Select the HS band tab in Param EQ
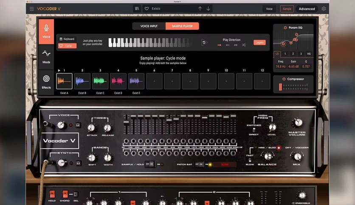This screenshot has height=205, width=355. (x=309, y=54)
